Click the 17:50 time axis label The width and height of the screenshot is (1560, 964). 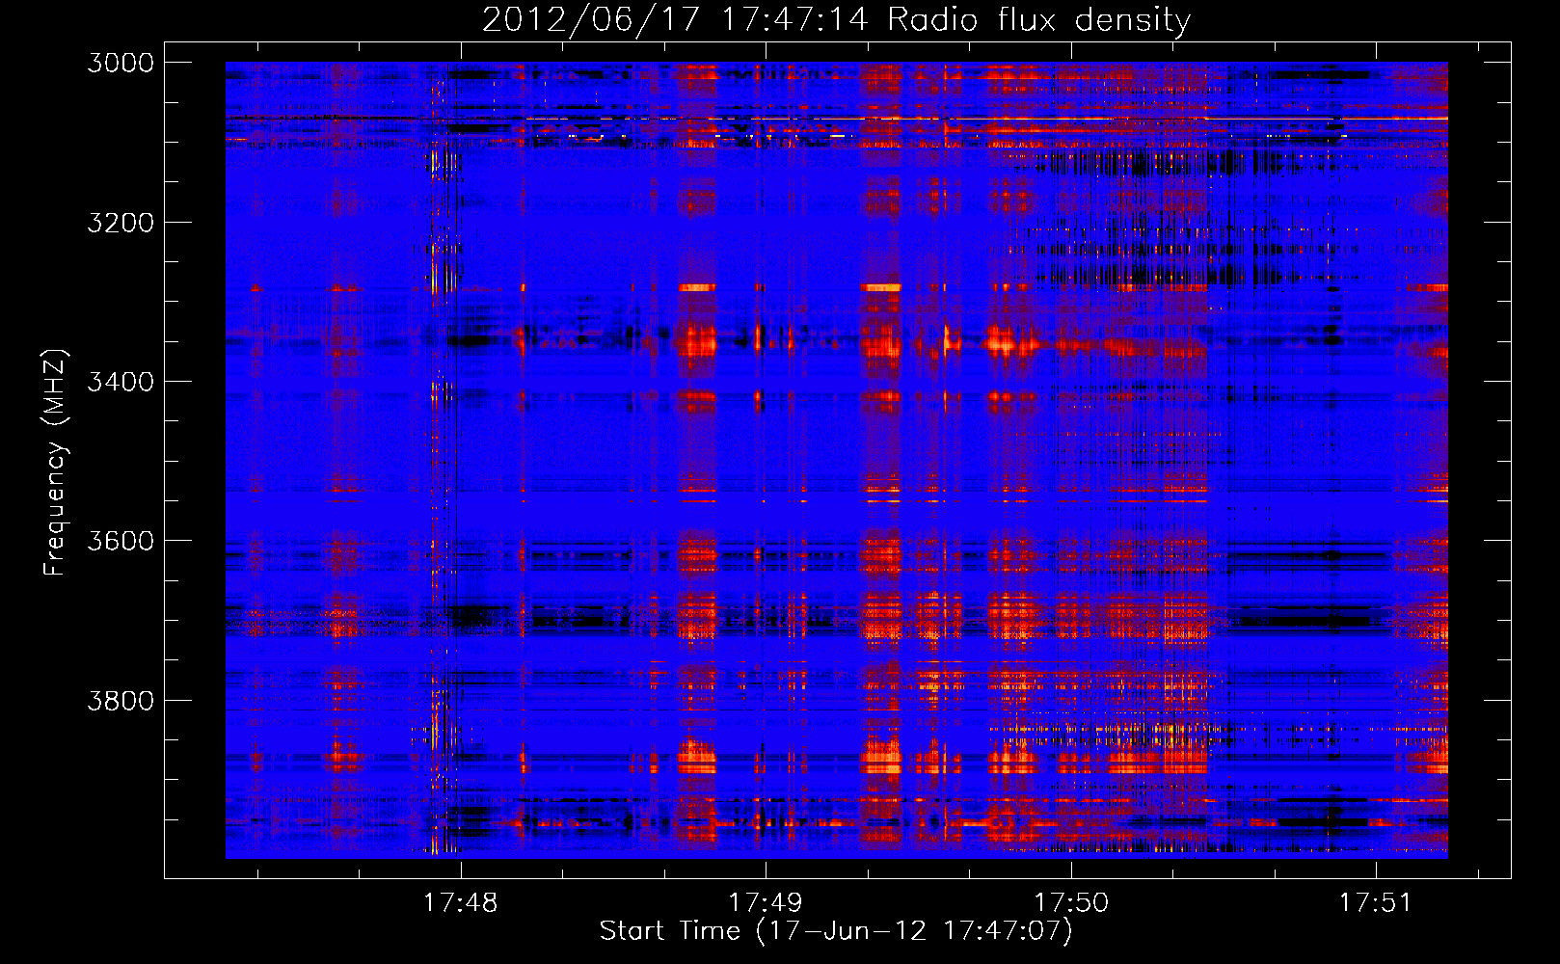pos(1071,902)
